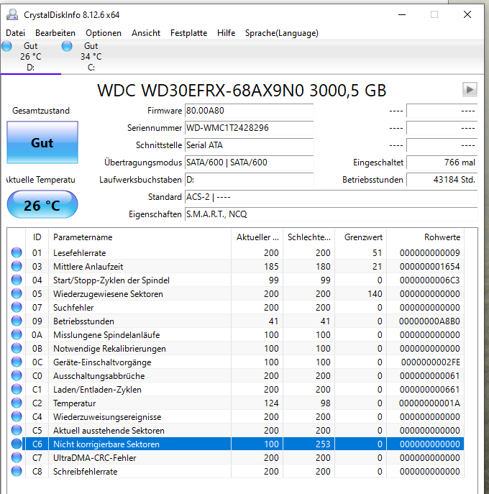Click the Betriebsstunden value 43184 Std.
The width and height of the screenshot is (489, 494).
[442, 180]
